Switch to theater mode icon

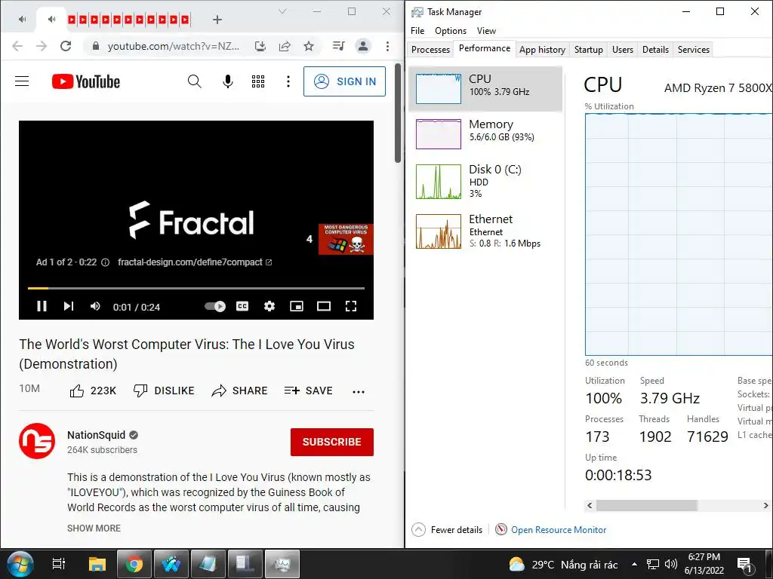[324, 306]
